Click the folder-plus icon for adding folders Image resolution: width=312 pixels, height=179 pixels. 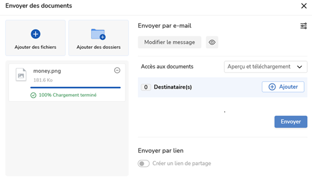[98, 34]
